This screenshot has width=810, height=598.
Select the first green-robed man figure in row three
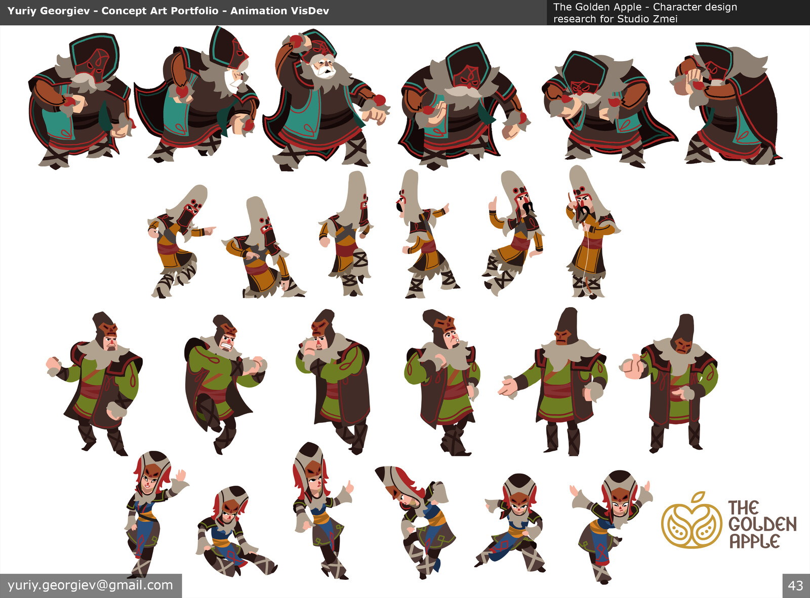coord(94,383)
